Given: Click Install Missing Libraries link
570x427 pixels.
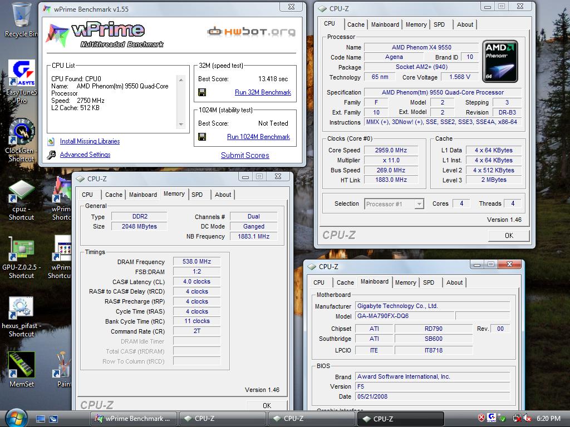Looking at the screenshot, I should click(x=90, y=141).
